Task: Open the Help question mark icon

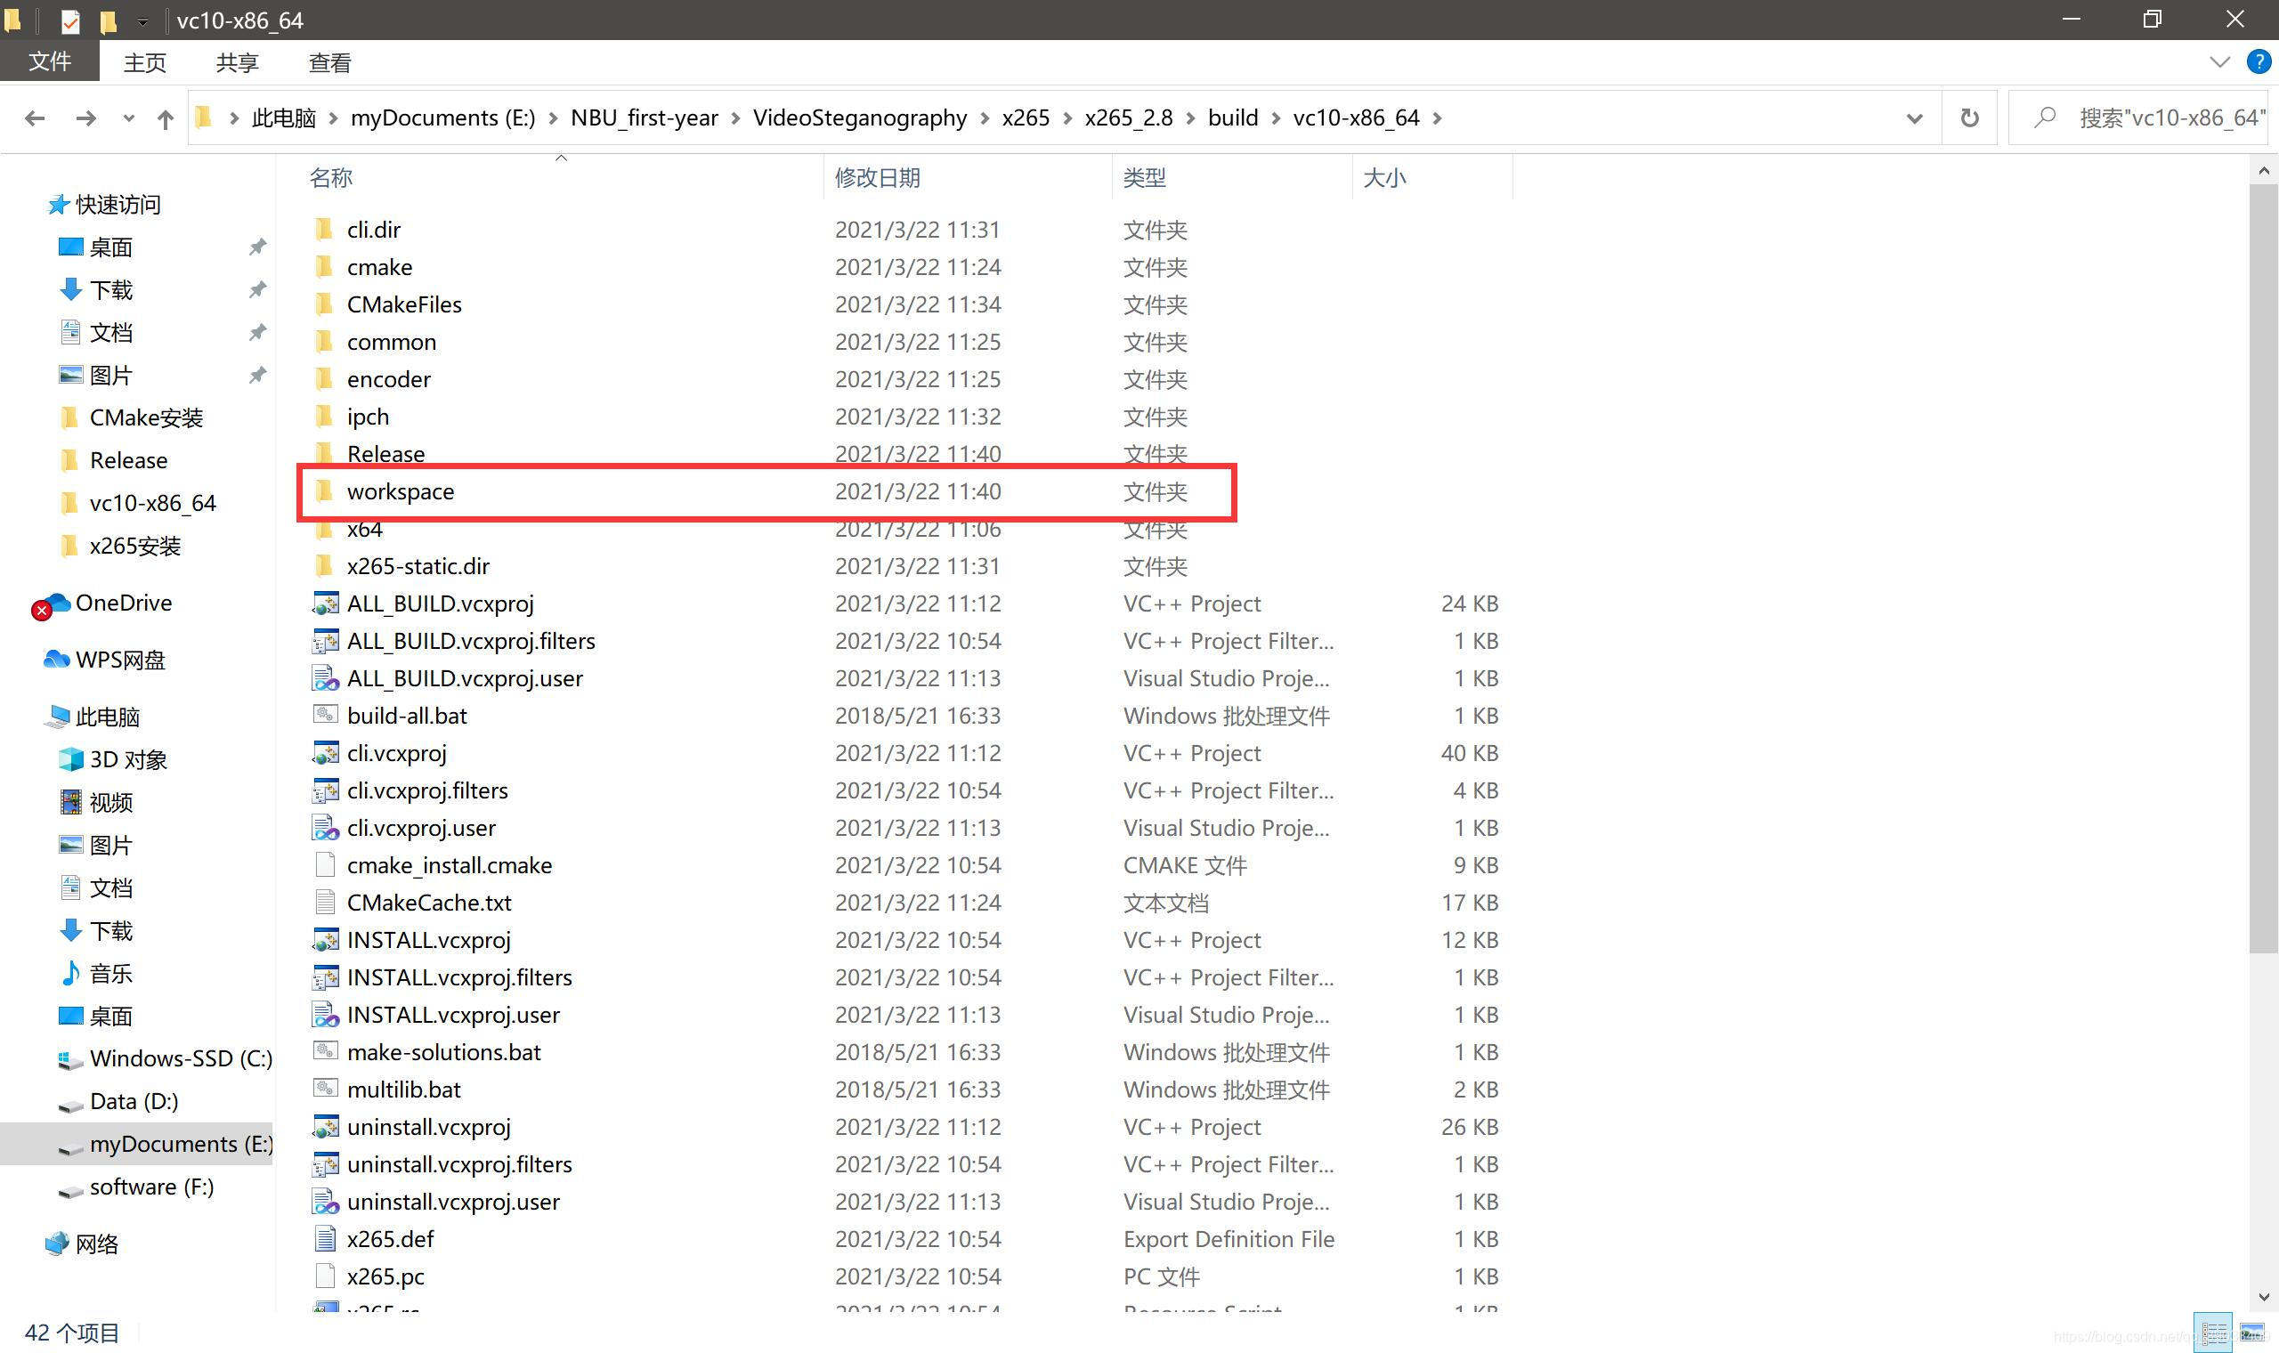Action: point(2258,62)
